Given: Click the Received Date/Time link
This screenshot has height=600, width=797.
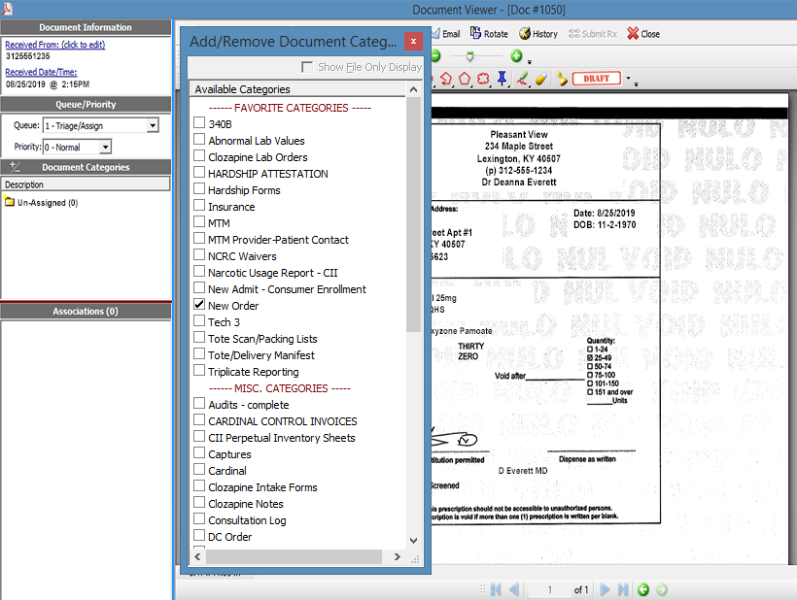Looking at the screenshot, I should tap(40, 72).
